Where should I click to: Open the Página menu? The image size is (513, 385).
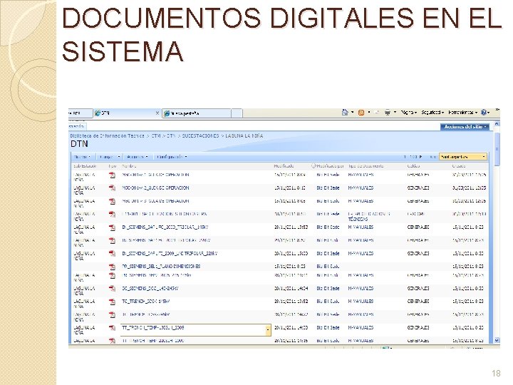[409, 113]
